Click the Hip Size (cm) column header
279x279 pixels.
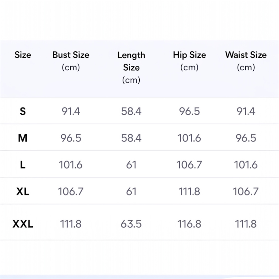click(x=189, y=61)
